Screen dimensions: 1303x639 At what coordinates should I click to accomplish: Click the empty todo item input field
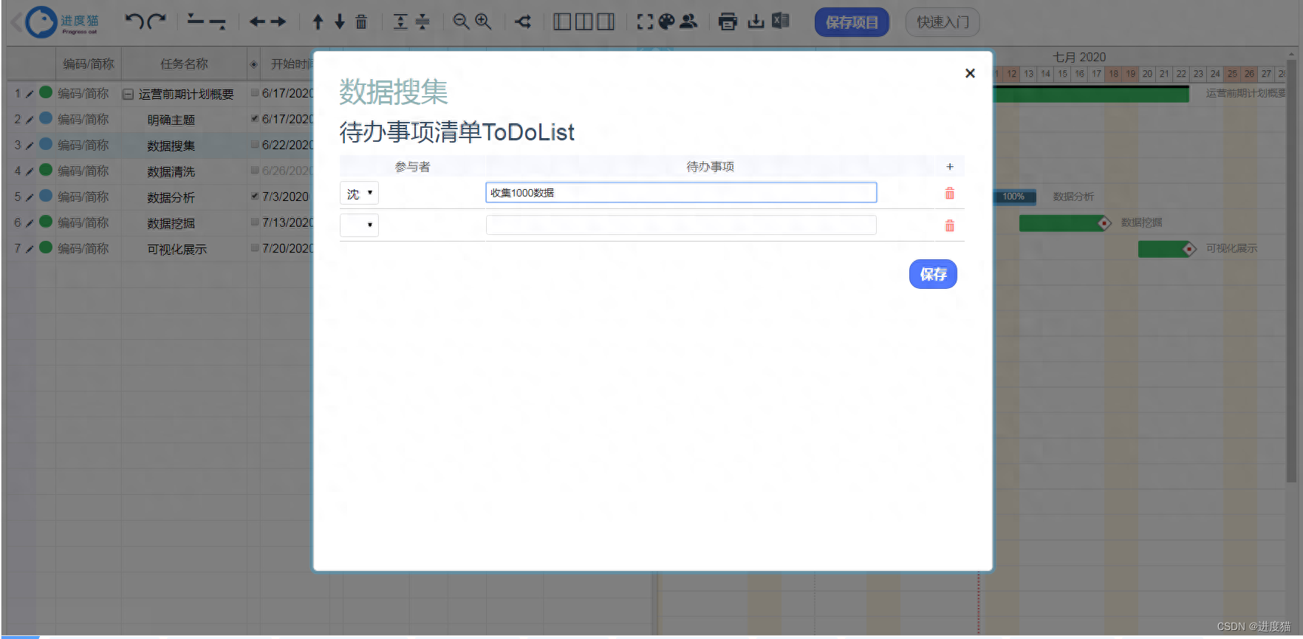point(681,225)
